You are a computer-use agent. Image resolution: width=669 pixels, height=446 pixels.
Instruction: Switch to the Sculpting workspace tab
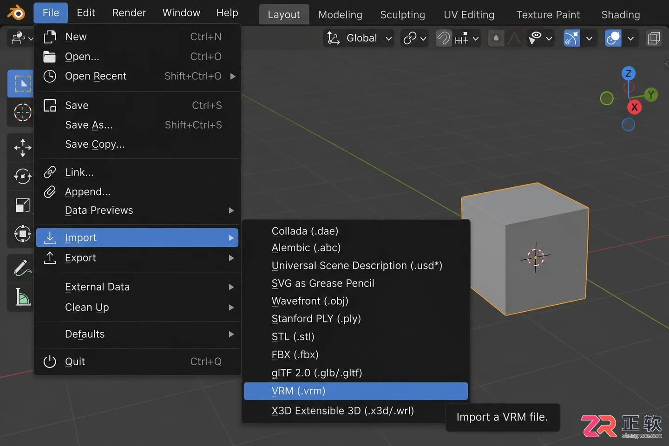click(x=402, y=15)
